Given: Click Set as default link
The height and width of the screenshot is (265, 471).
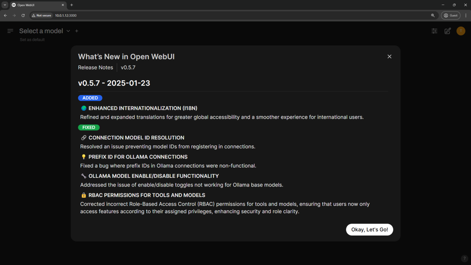Looking at the screenshot, I should 32,40.
